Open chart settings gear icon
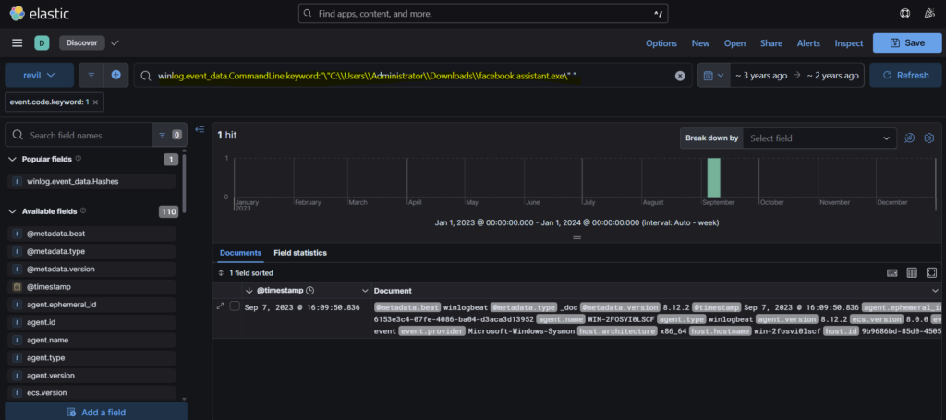Image resolution: width=946 pixels, height=420 pixels. pyautogui.click(x=929, y=138)
